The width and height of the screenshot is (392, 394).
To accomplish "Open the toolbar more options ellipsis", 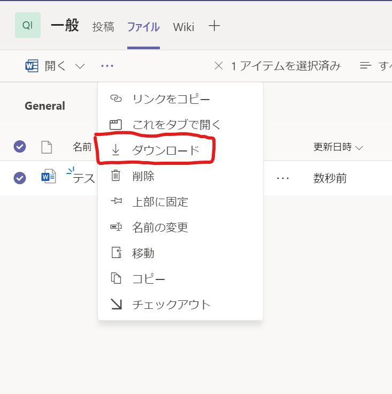I will coord(107,66).
